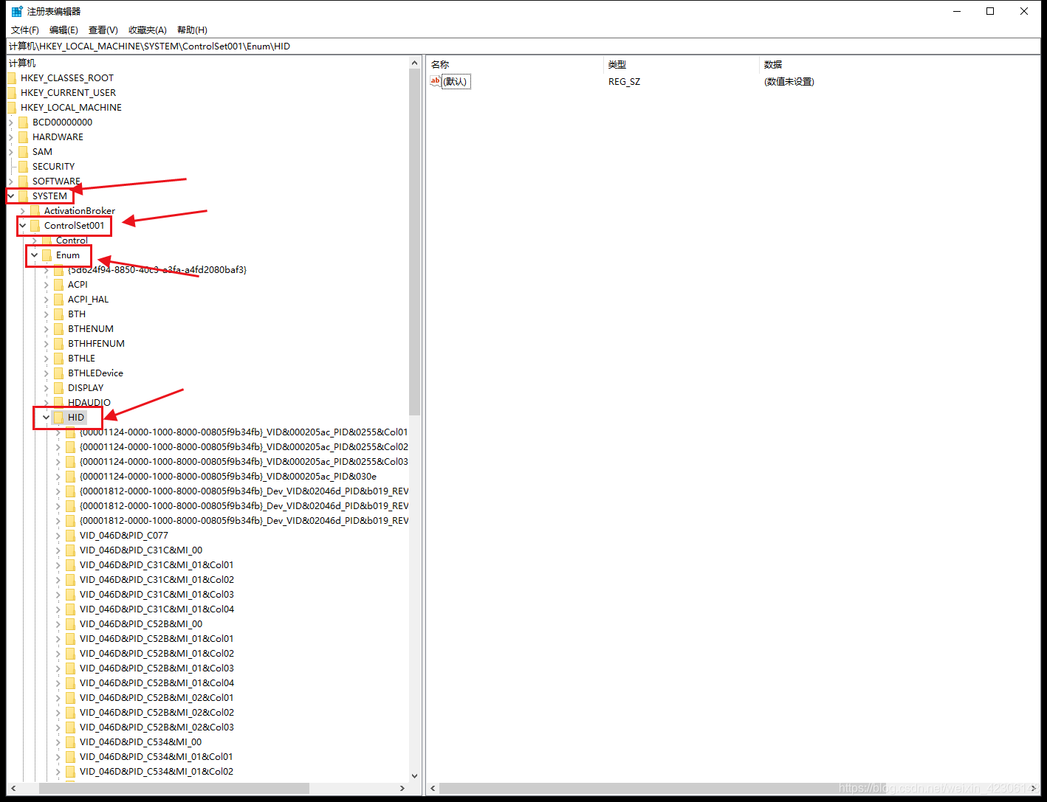This screenshot has height=802, width=1047.
Task: Click the BTHLEDevice folder icon
Action: click(x=58, y=373)
